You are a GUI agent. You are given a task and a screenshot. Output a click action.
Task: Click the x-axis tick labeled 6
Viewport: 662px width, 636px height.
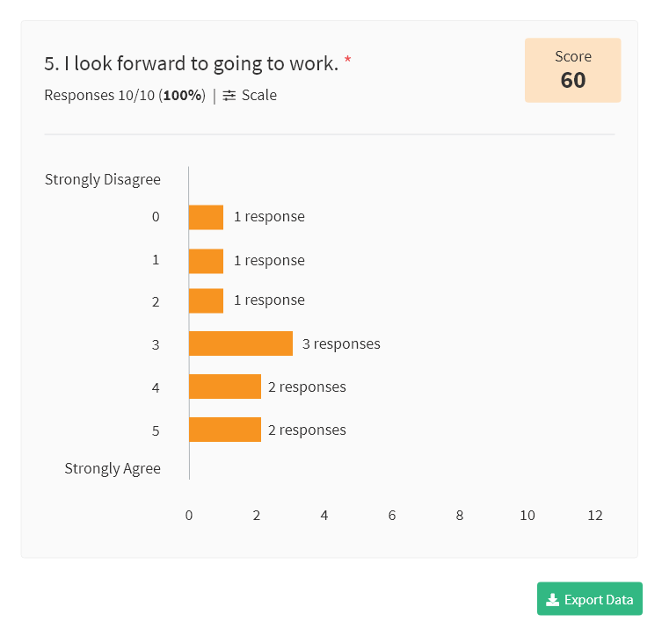tap(392, 516)
